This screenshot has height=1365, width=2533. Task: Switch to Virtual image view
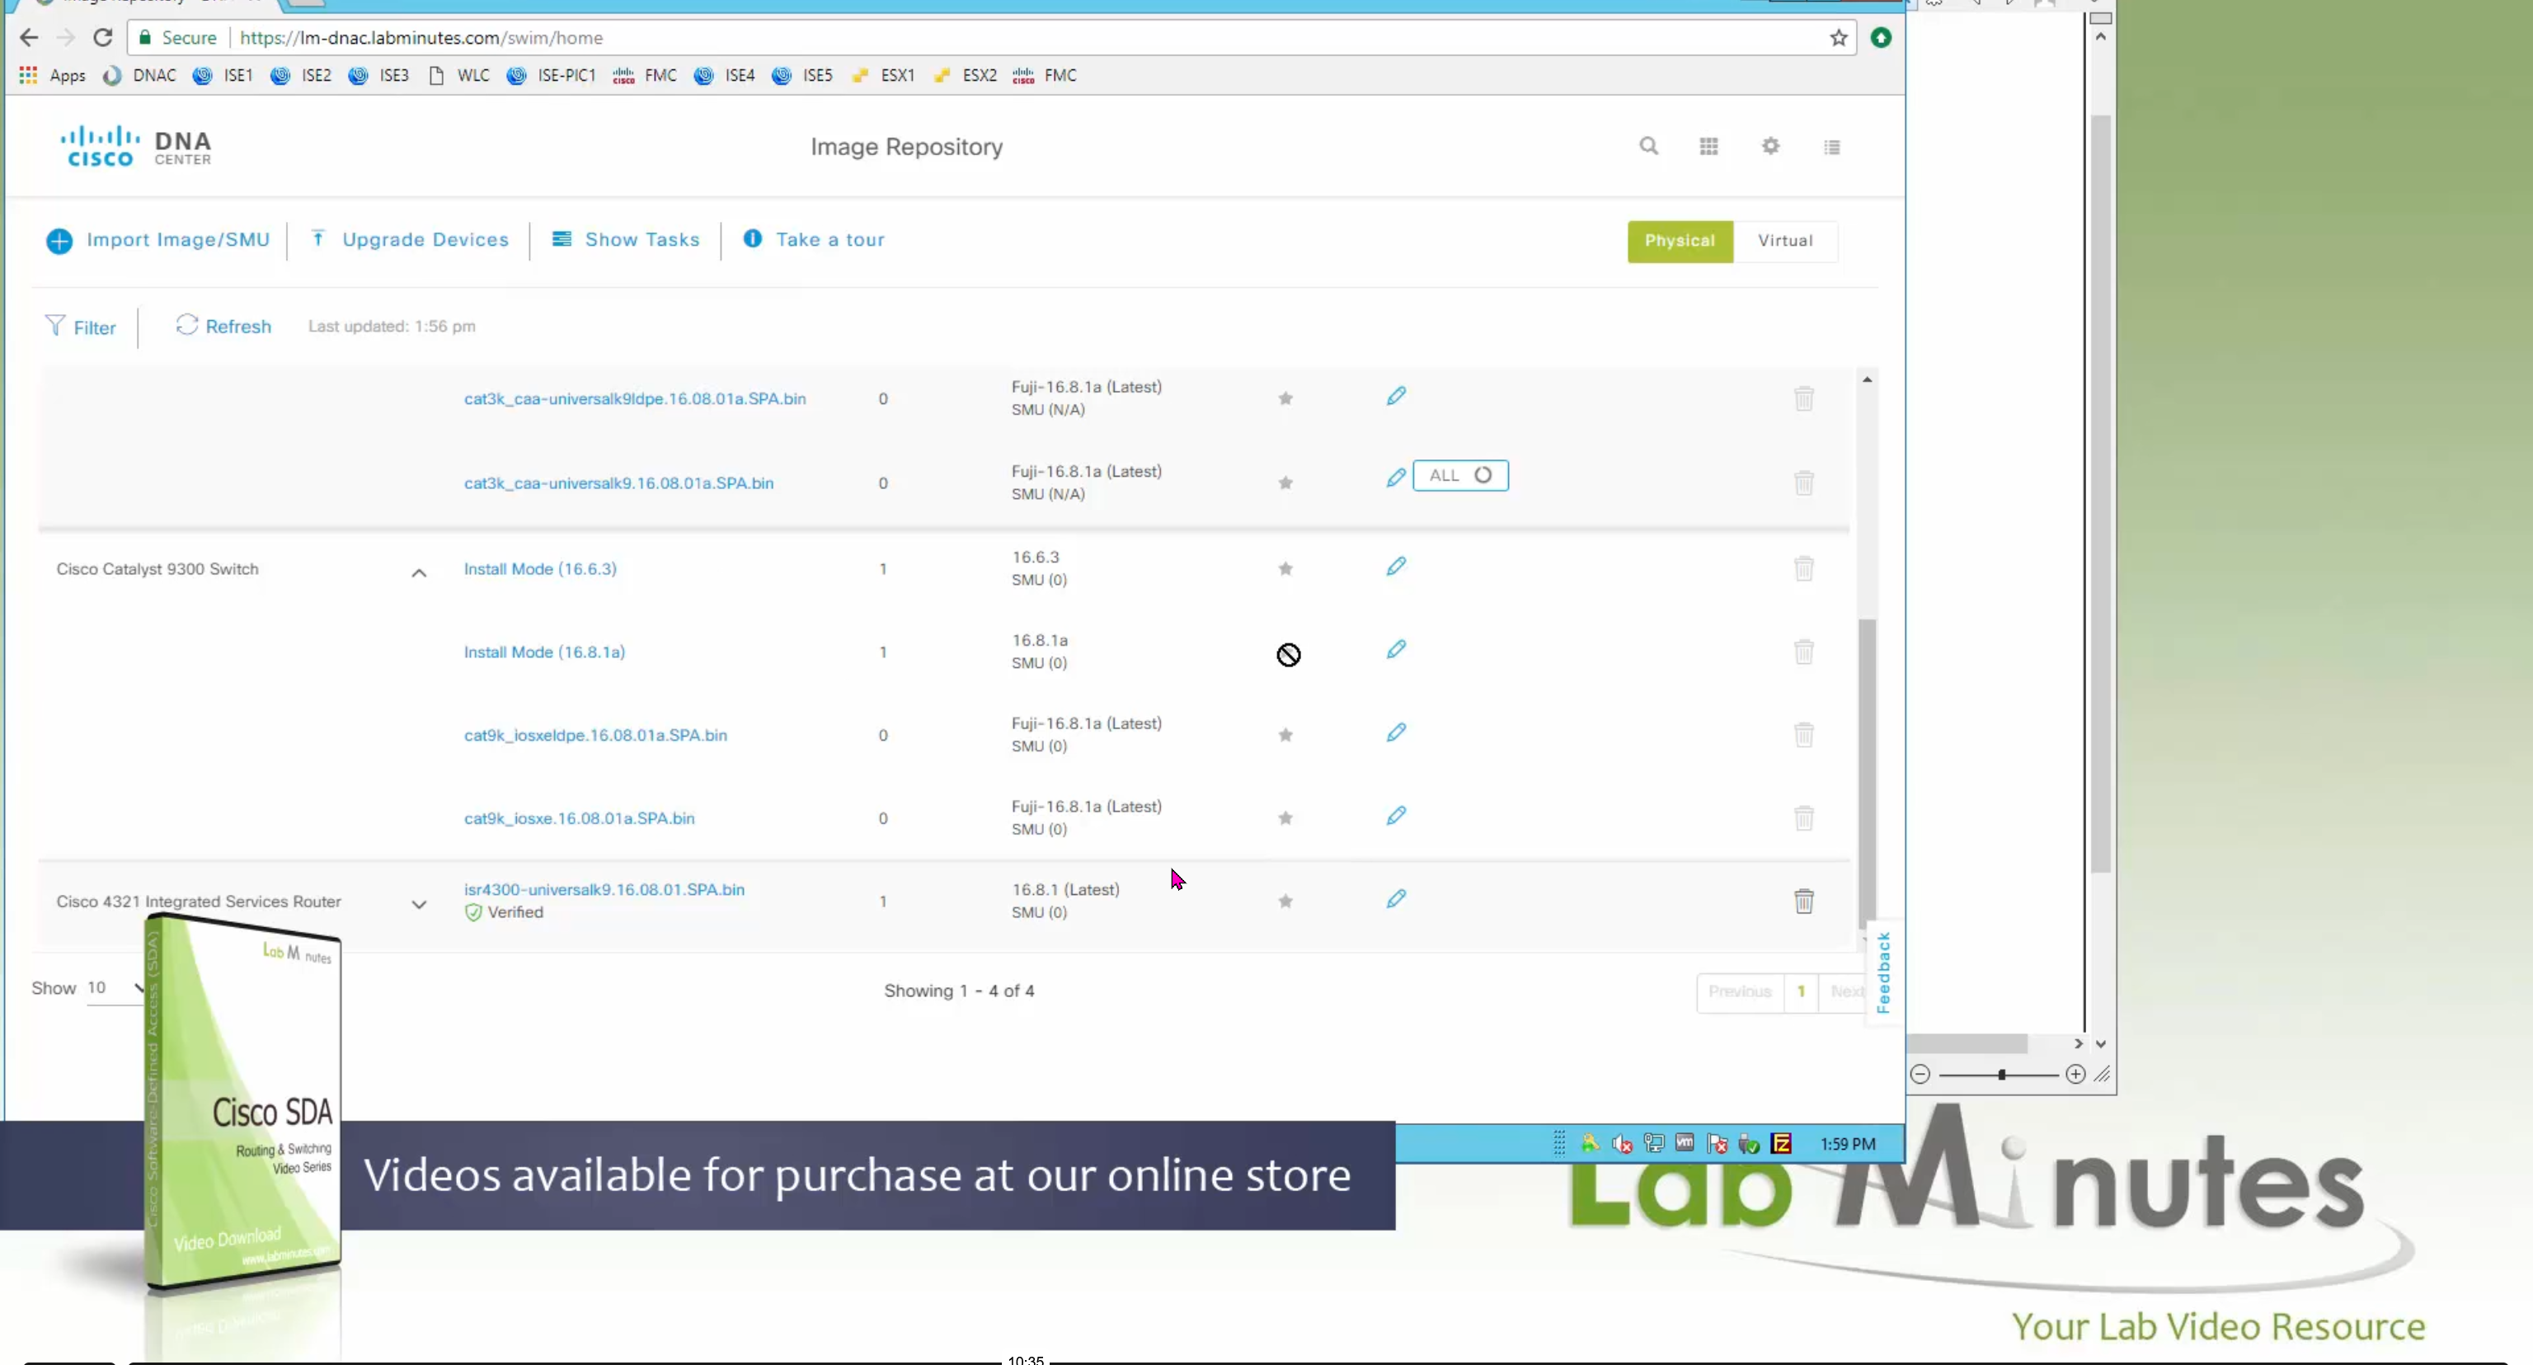pyautogui.click(x=1784, y=241)
